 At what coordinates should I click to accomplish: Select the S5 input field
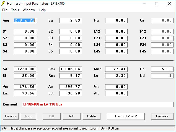[x=71, y=51]
